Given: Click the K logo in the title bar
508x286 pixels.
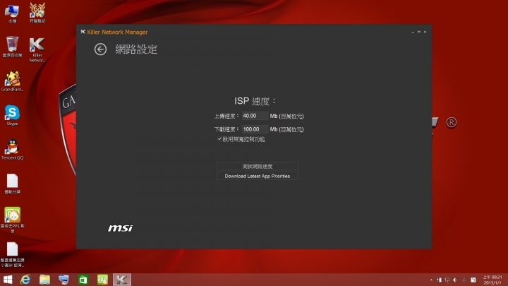Looking at the screenshot, I should click(x=83, y=32).
